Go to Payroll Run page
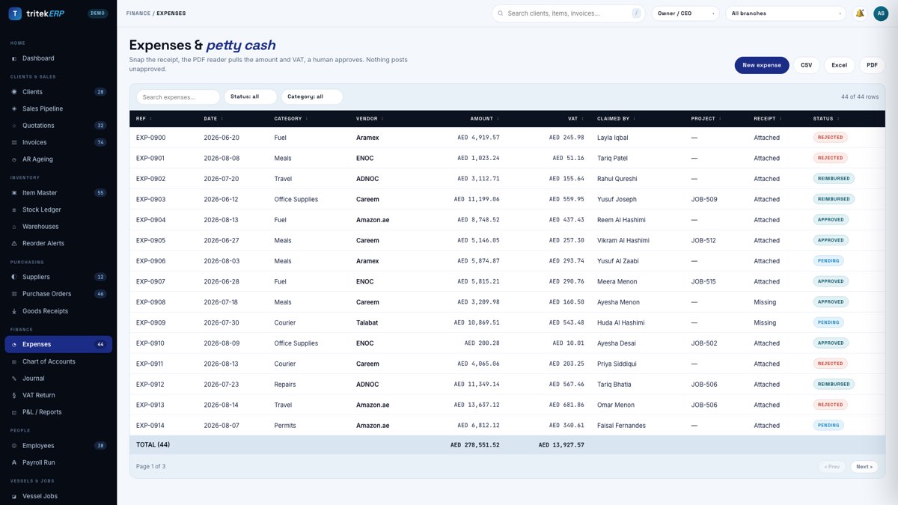The width and height of the screenshot is (898, 505). click(58, 462)
